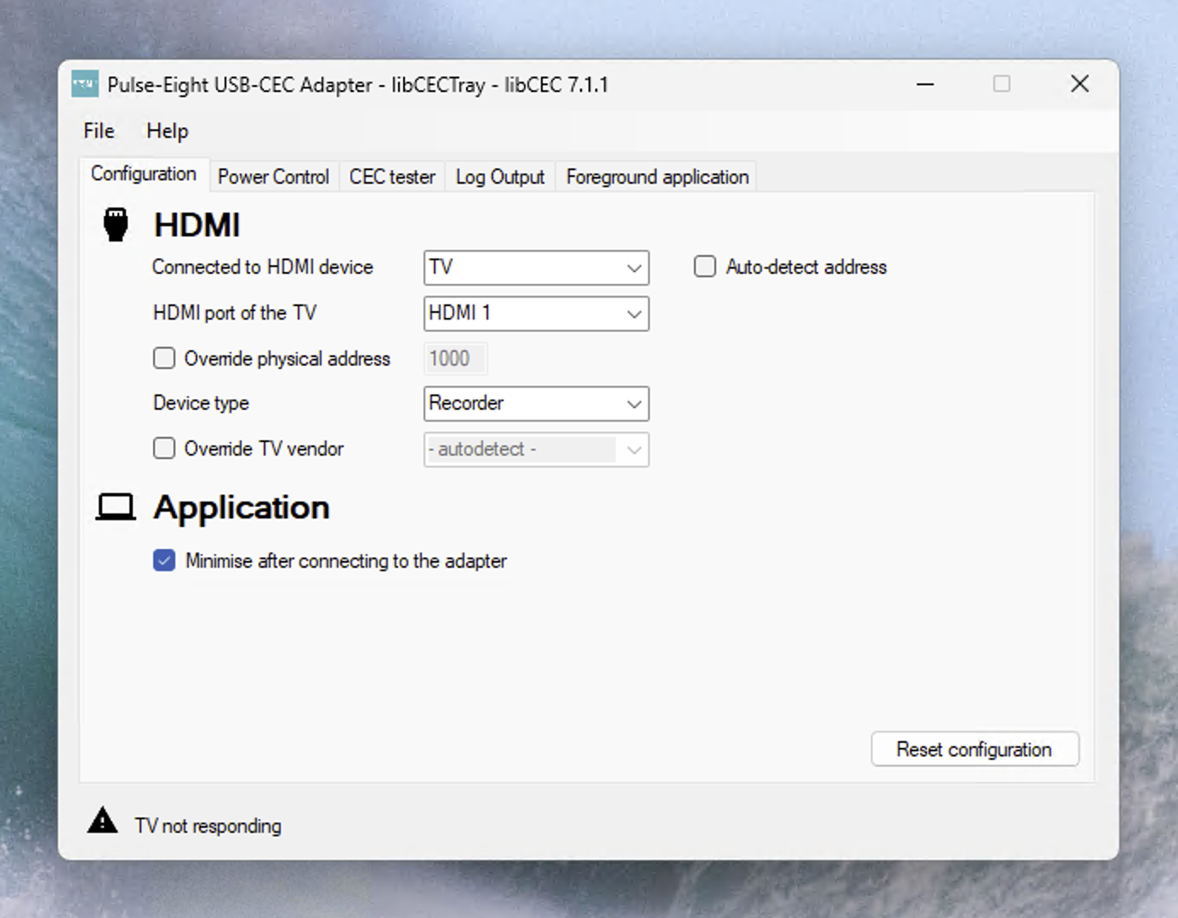
Task: Click the HDMI section heading
Action: pyautogui.click(x=197, y=225)
